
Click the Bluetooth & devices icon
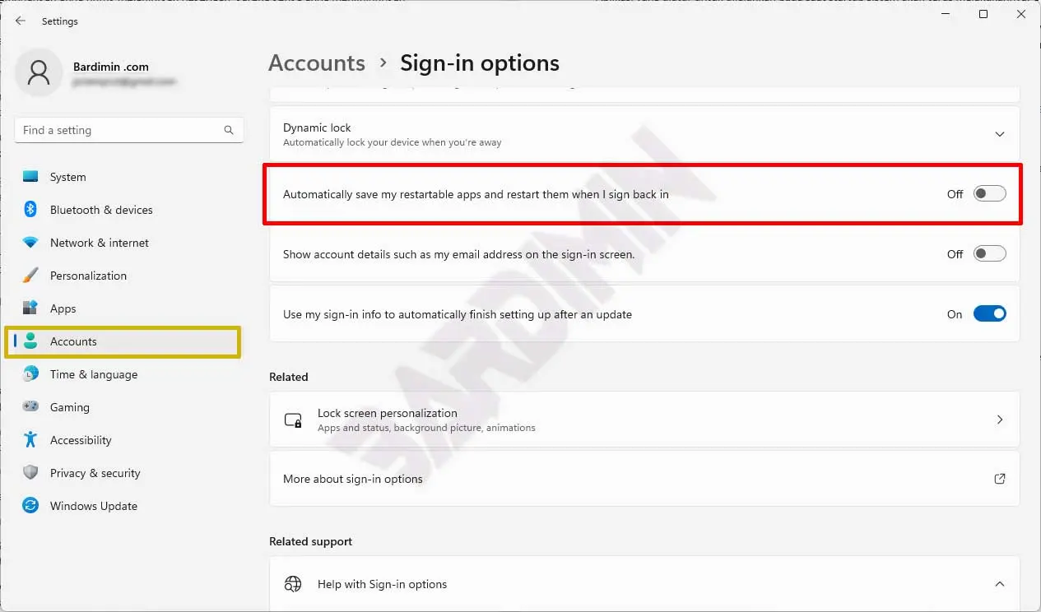click(x=30, y=210)
